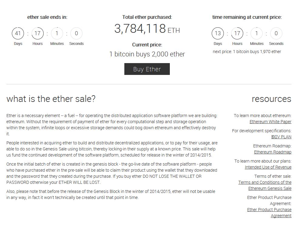Follow the Ethereum Roadmap link
The image size is (296, 229).
pyautogui.click(x=272, y=152)
